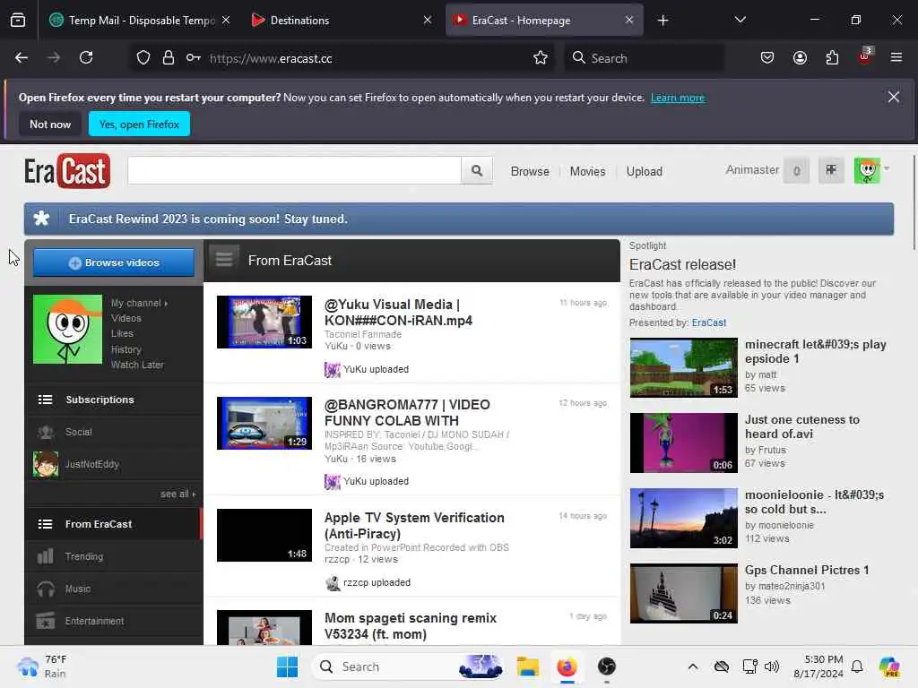Viewport: 918px width, 688px height.
Task: Open the Firefox account icon
Action: click(800, 57)
